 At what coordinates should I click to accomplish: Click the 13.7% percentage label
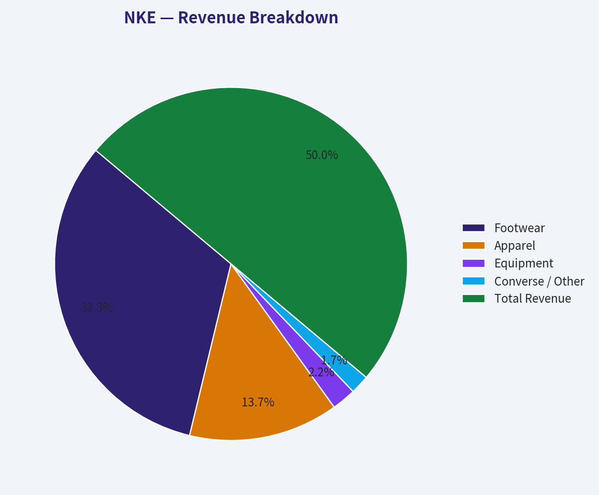(258, 402)
